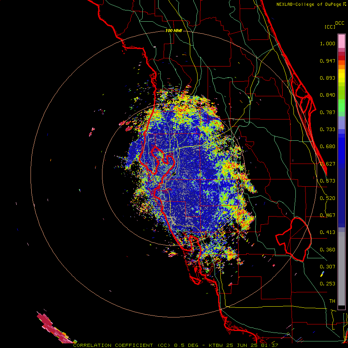Screen dimensions: 348x348
Task: Pick the pink swatch at the color bar top
Action: coord(341,41)
